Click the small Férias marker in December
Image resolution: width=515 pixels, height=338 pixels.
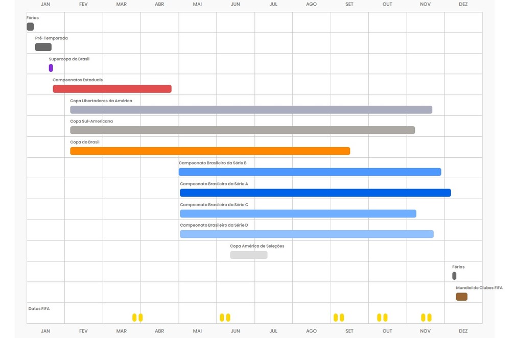point(454,276)
